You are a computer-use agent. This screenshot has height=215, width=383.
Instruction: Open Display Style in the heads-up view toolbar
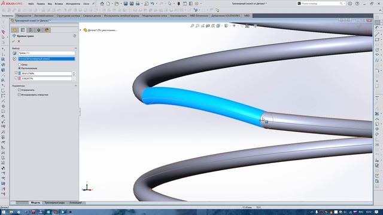click(226, 26)
